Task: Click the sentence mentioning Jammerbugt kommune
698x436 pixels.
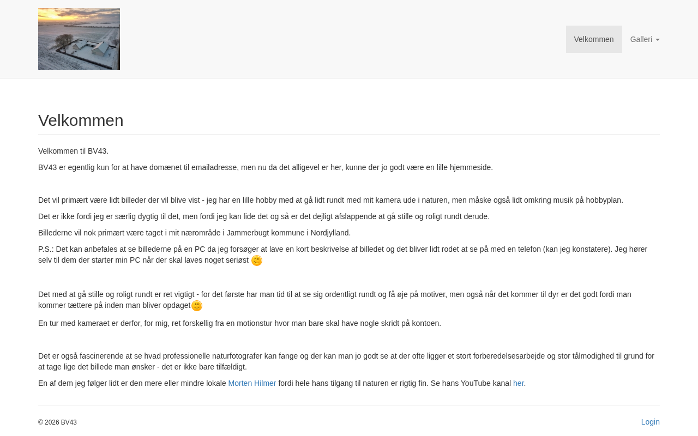Action: (194, 233)
